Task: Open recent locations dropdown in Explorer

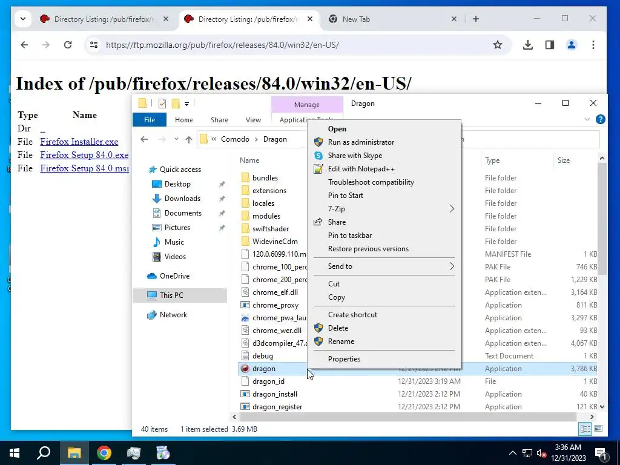Action: 176,139
